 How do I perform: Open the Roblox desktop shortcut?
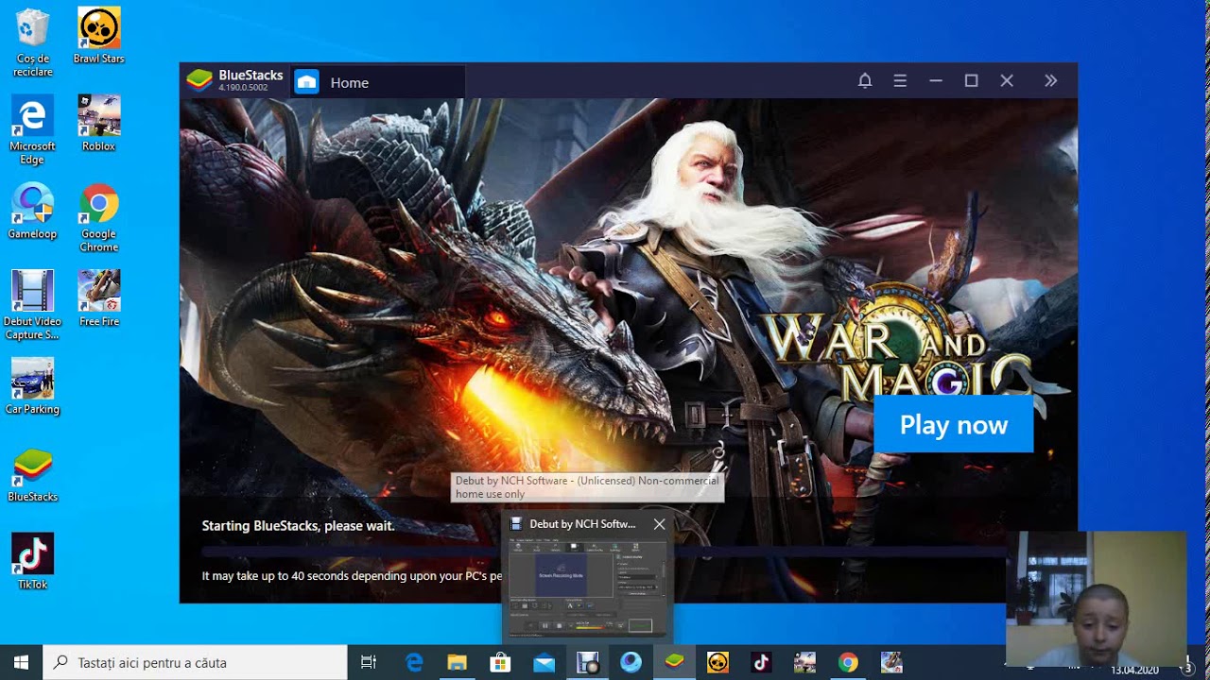(98, 123)
